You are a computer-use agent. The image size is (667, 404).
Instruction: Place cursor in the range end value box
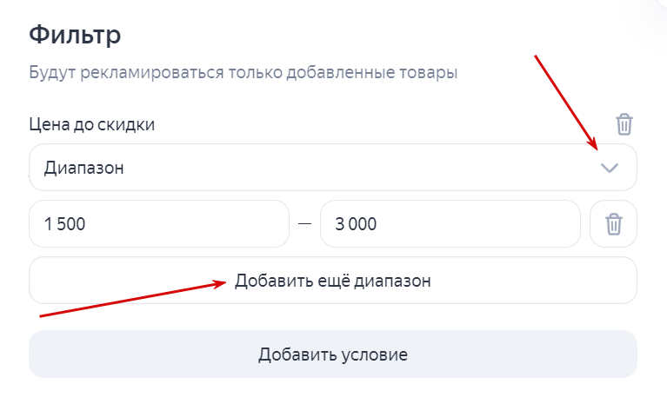point(450,224)
